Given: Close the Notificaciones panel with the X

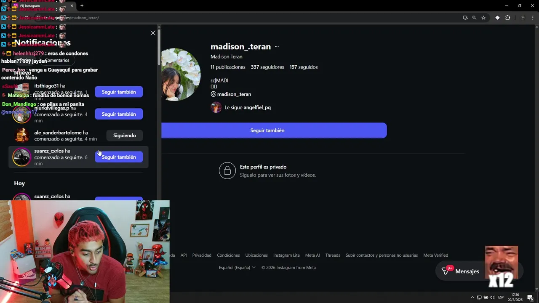Looking at the screenshot, I should click(x=153, y=33).
